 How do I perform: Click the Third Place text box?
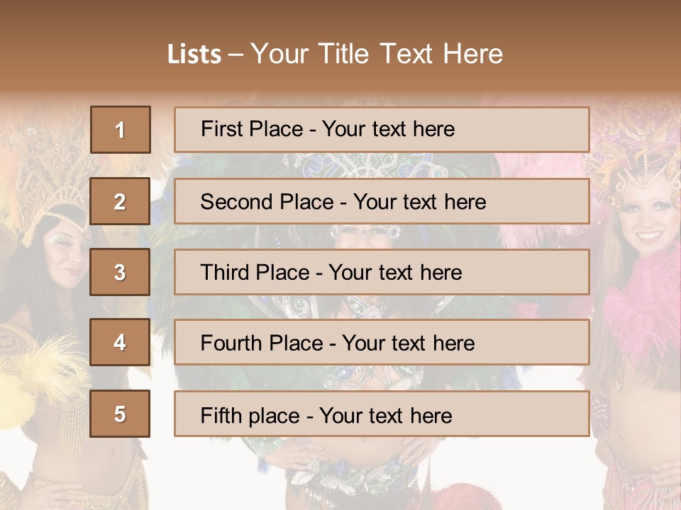pyautogui.click(x=382, y=272)
